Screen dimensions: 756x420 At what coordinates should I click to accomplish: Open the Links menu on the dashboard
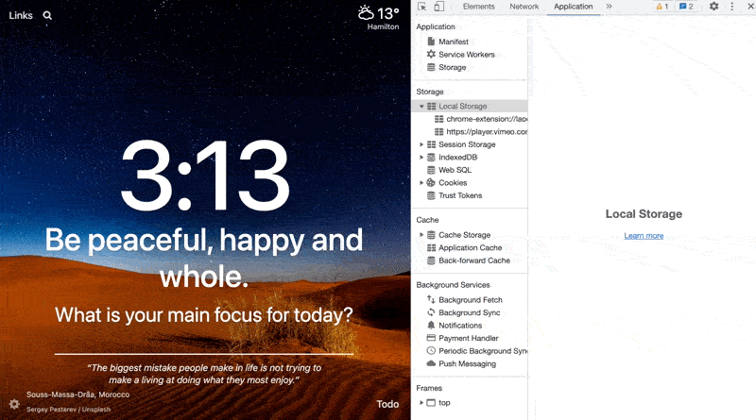[x=21, y=15]
